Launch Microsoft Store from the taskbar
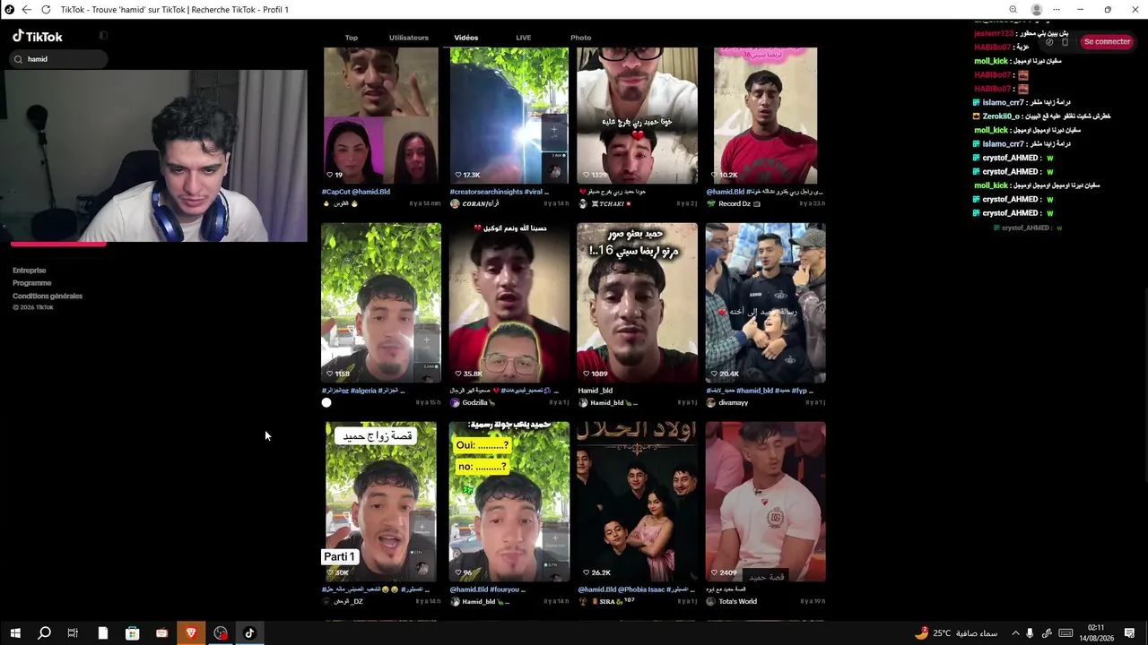1148x645 pixels. (132, 633)
